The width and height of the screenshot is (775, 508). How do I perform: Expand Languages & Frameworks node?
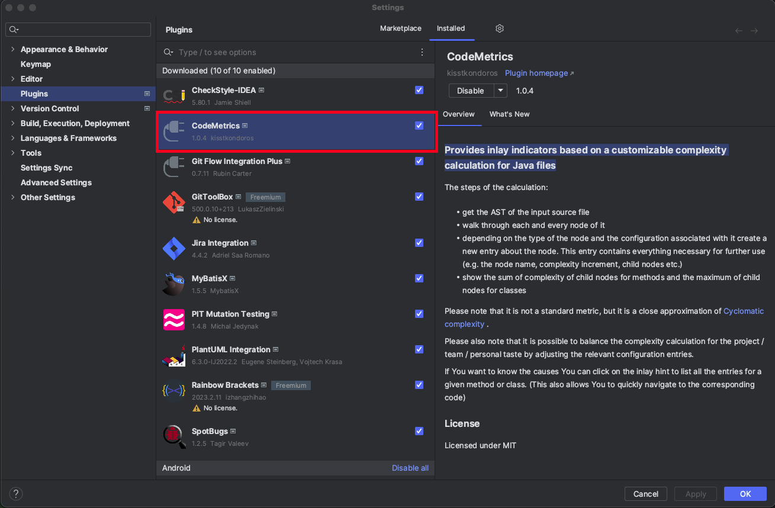click(12, 138)
